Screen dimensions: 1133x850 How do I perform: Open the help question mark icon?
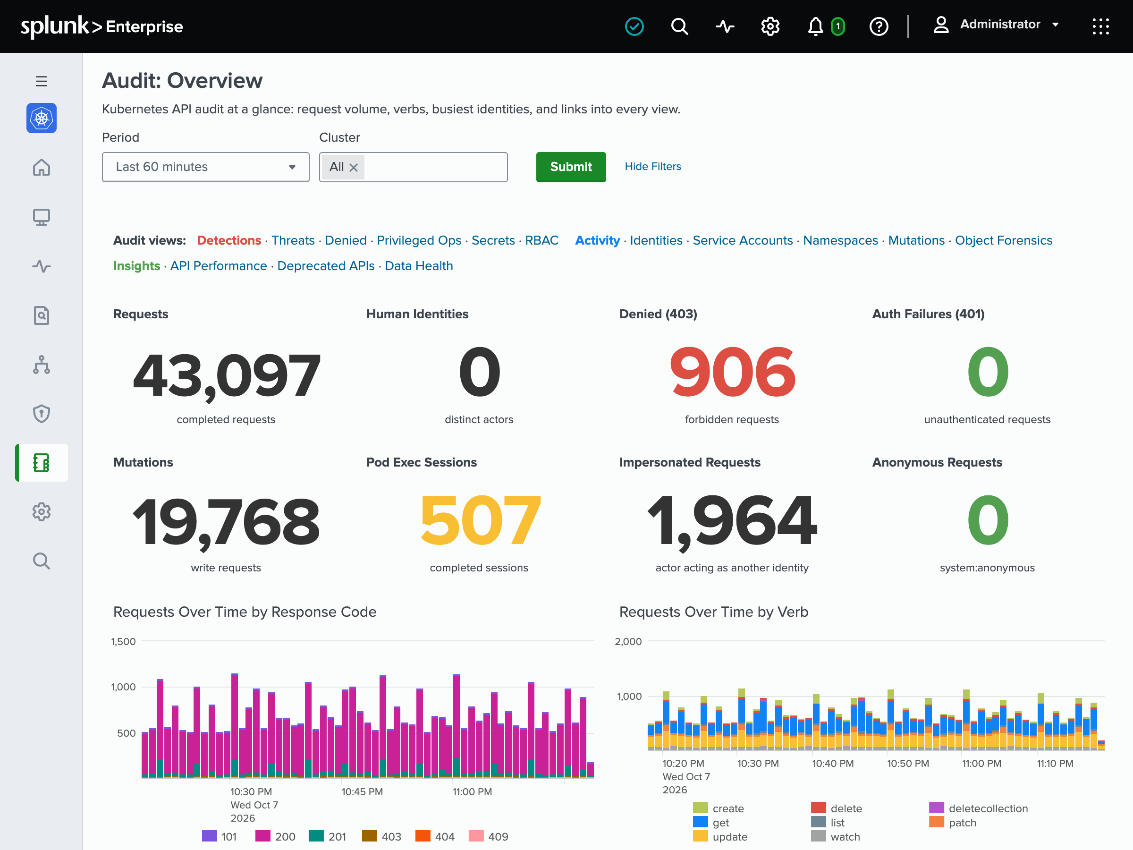(879, 26)
